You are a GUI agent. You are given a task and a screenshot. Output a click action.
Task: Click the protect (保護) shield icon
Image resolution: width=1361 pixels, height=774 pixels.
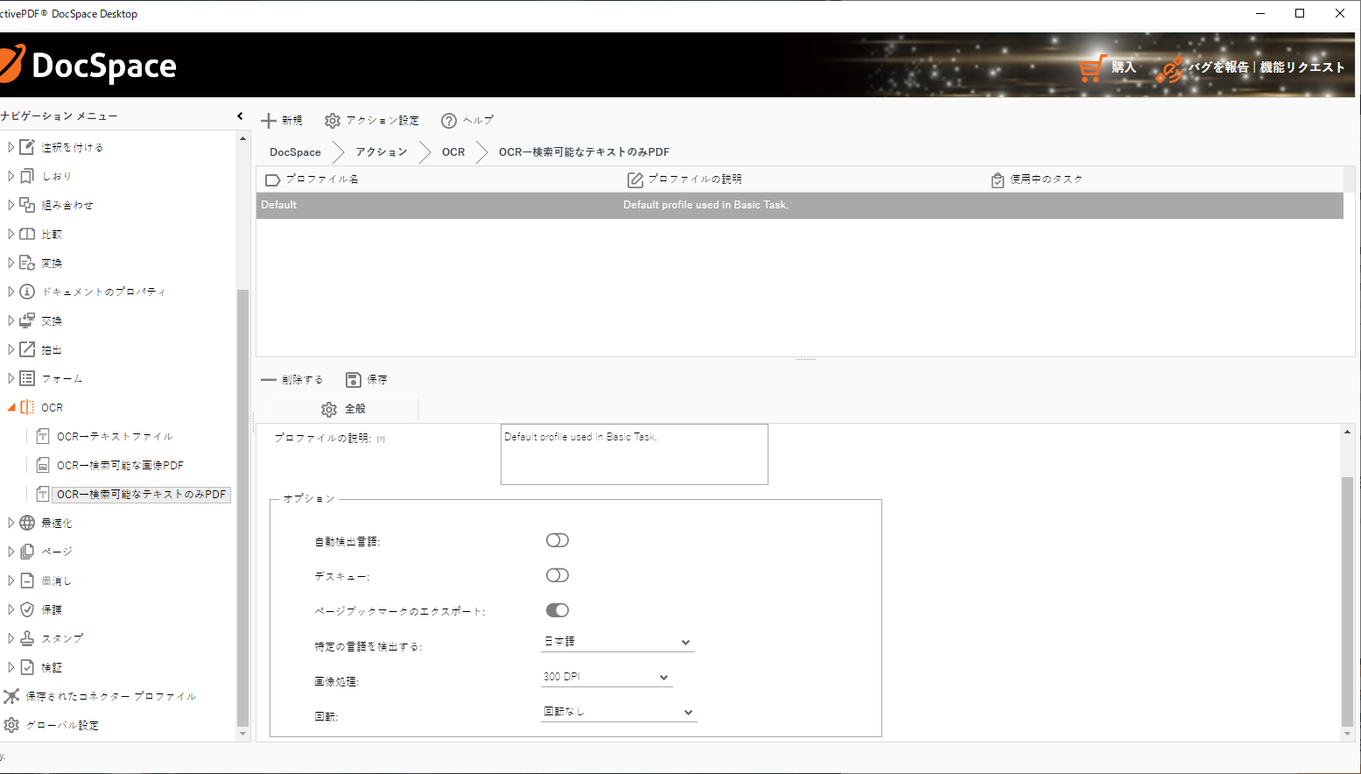click(27, 609)
